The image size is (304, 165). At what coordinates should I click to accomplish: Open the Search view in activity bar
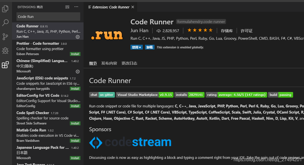5,23
